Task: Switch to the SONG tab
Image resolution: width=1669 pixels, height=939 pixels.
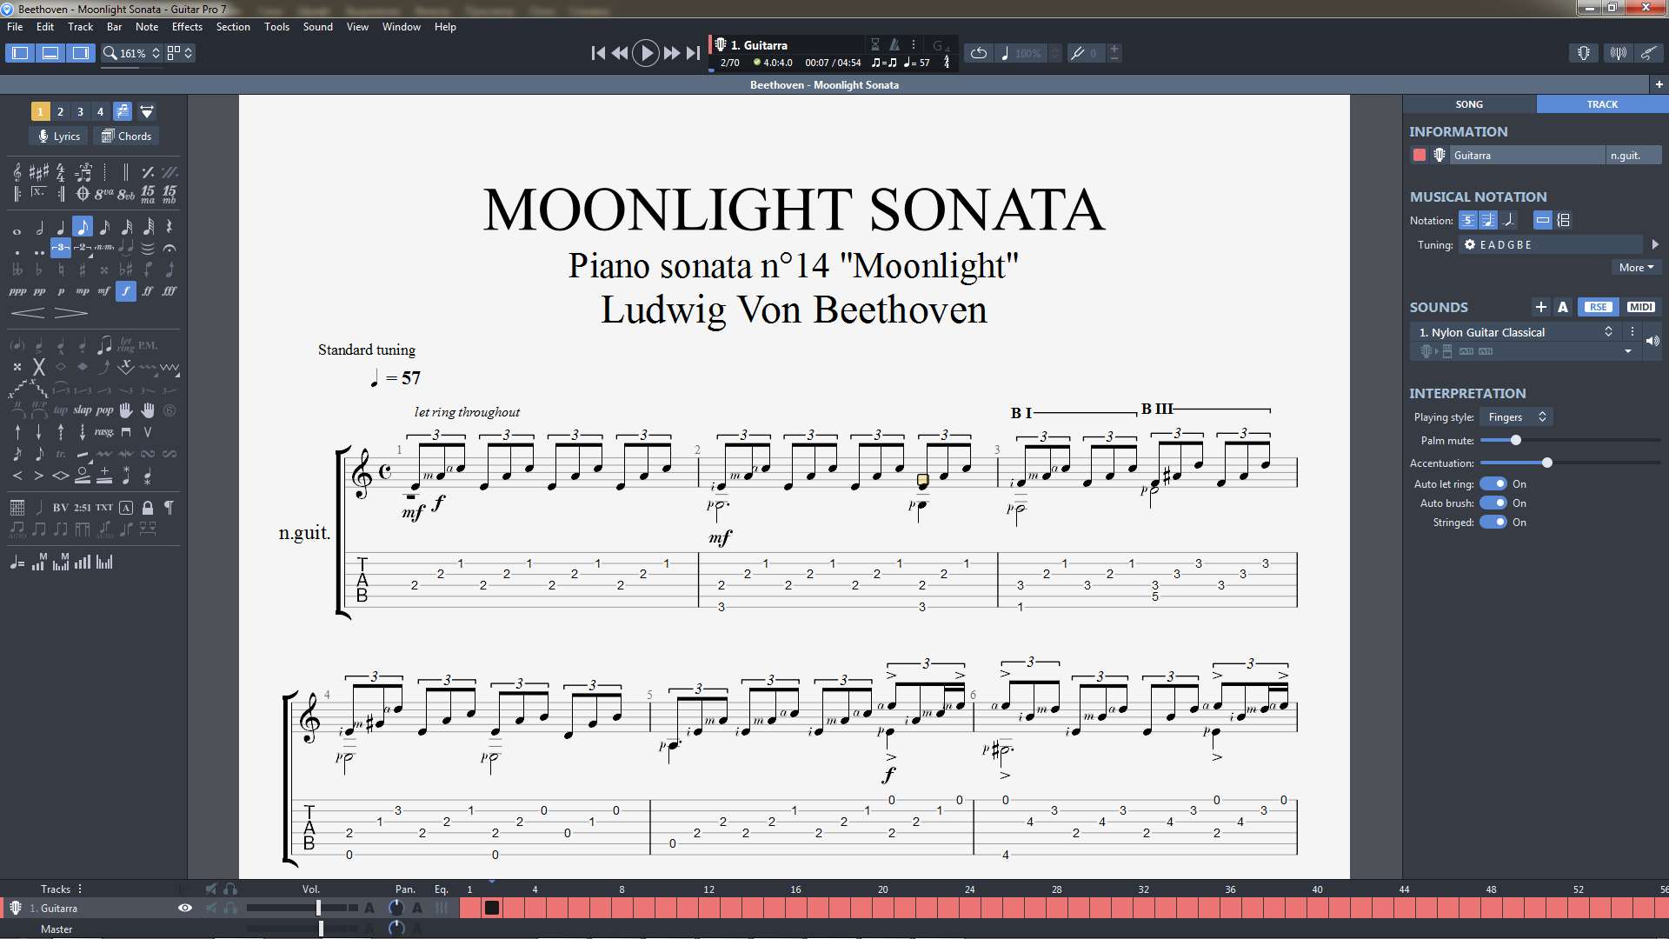Action: pyautogui.click(x=1469, y=104)
